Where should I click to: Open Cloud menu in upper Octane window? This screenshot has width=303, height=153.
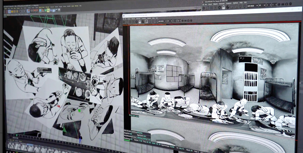click(x=210, y=4)
